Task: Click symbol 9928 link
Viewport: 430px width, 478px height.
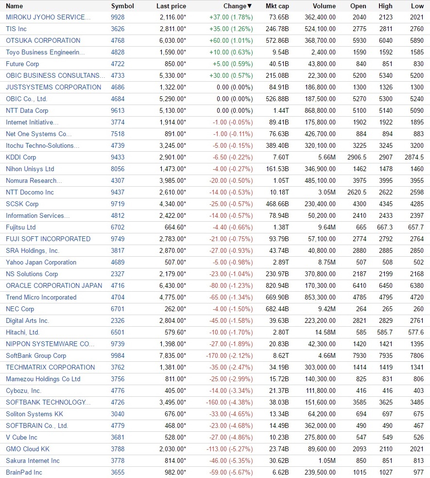Action: coord(118,18)
